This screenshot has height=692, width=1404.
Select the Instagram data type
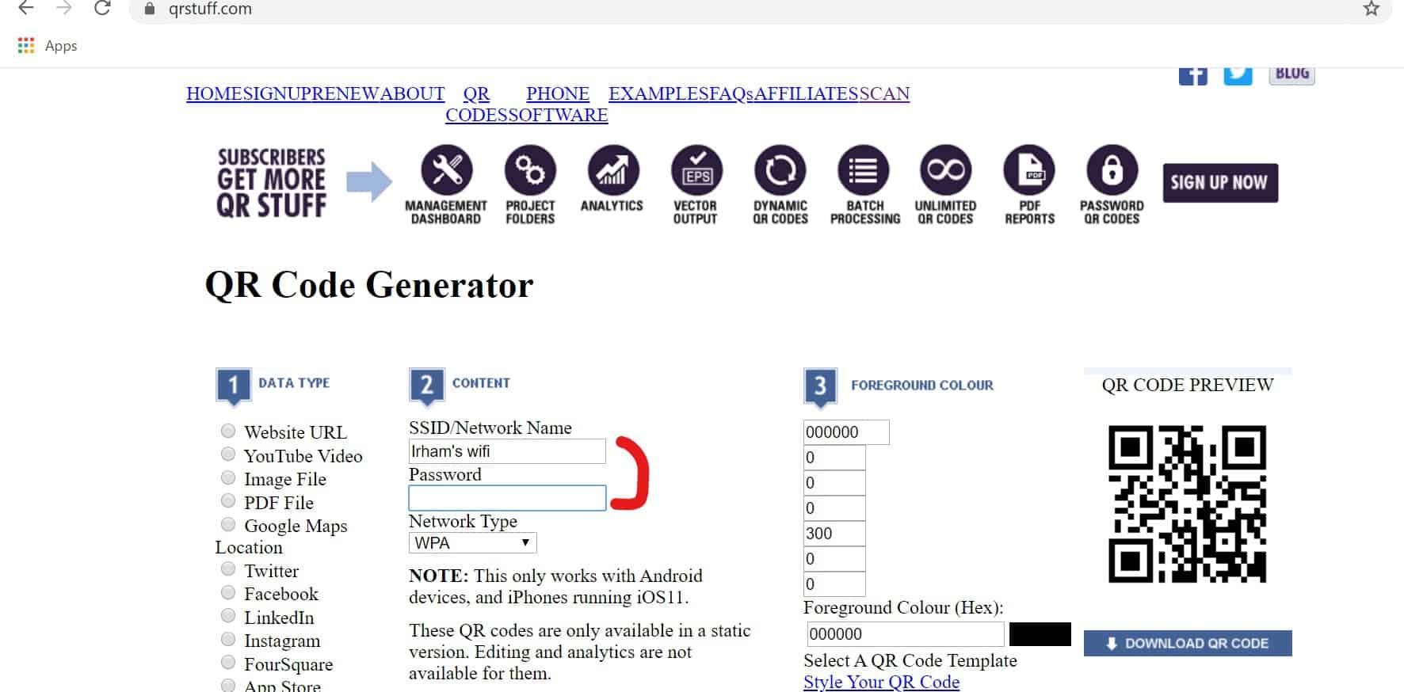click(x=228, y=639)
